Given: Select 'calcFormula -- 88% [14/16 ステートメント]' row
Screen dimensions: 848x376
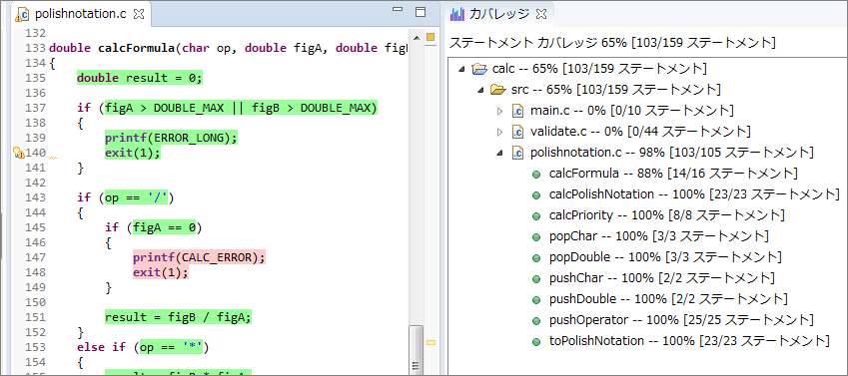Looking at the screenshot, I should [673, 174].
